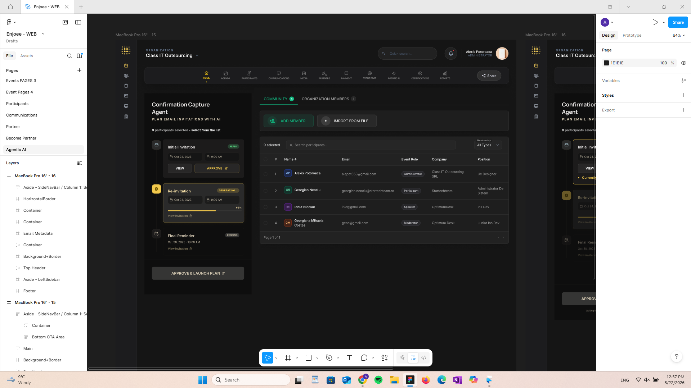Select the Comment tool
The height and width of the screenshot is (388, 691).
click(364, 358)
